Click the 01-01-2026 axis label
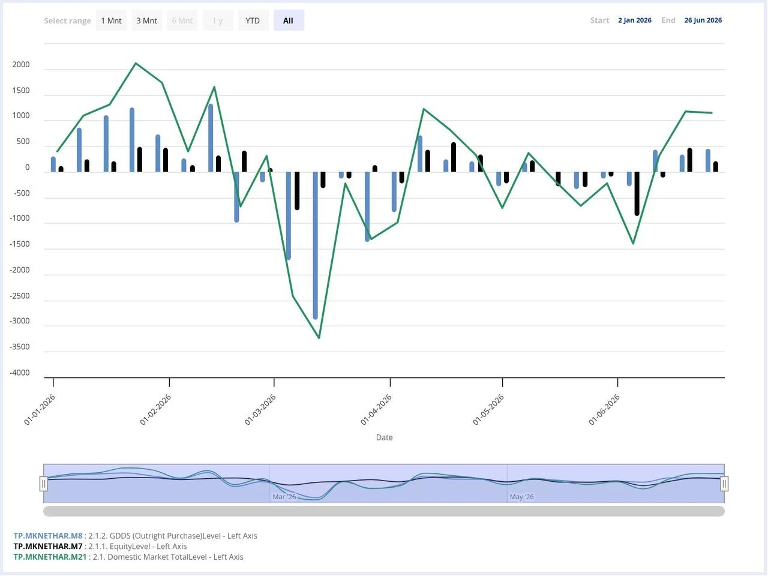The height and width of the screenshot is (576, 768). point(40,409)
